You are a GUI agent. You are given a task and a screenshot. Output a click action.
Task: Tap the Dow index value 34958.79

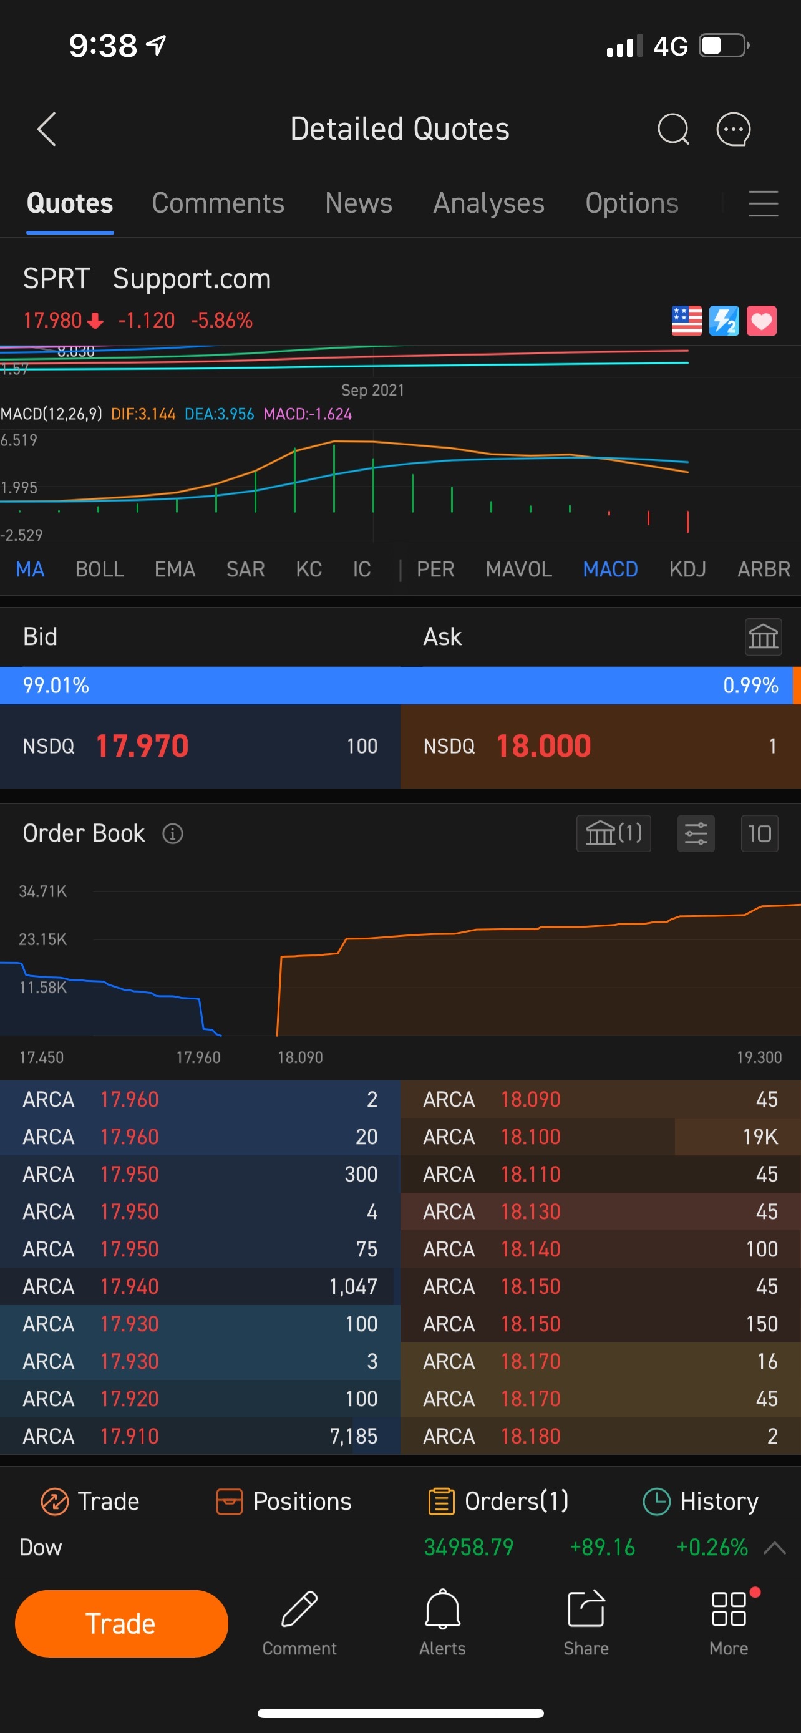(468, 1547)
